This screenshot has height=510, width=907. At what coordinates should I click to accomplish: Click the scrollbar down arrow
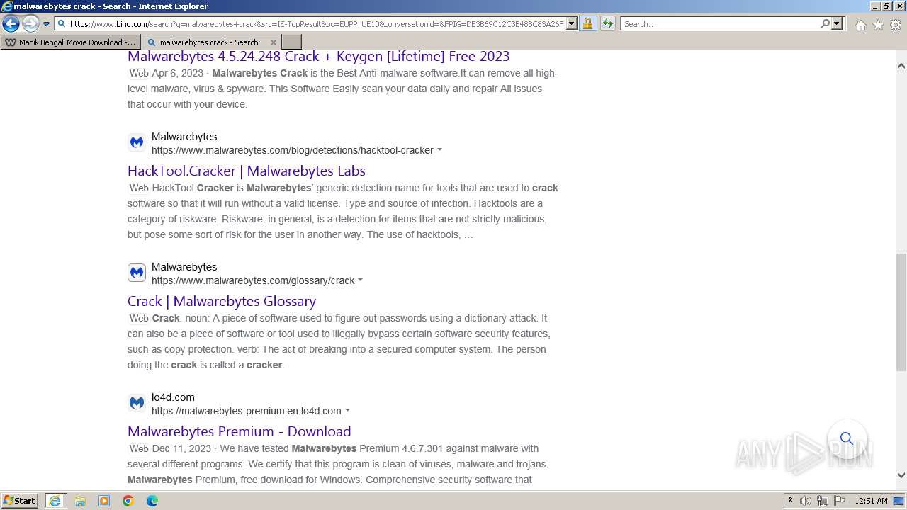pos(901,475)
